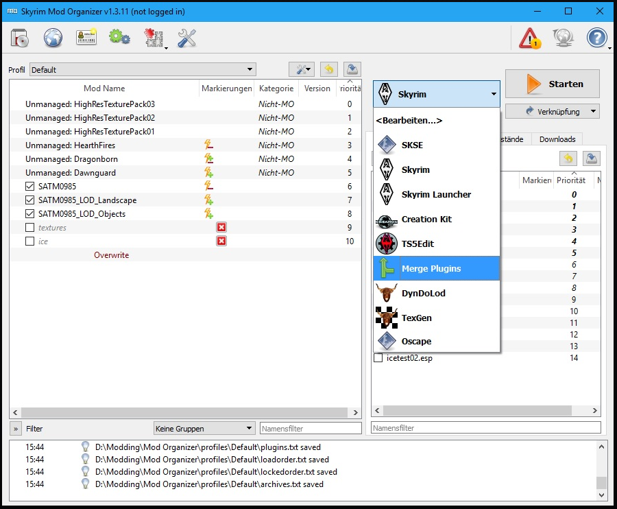This screenshot has height=509, width=617.
Task: Sort by Kategorie column header
Action: pyautogui.click(x=276, y=88)
